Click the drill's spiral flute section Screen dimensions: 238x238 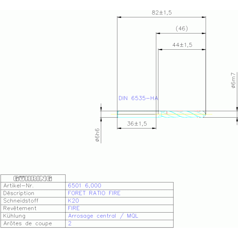coord(185,114)
